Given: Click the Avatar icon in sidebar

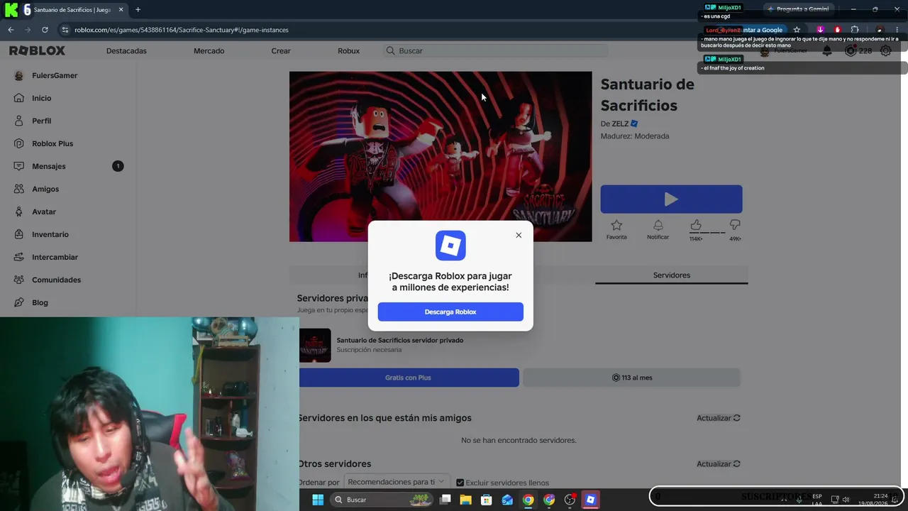Looking at the screenshot, I should [19, 211].
